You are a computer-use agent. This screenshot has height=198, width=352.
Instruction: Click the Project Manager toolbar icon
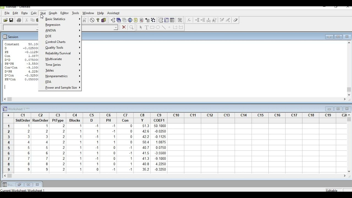coord(172,20)
